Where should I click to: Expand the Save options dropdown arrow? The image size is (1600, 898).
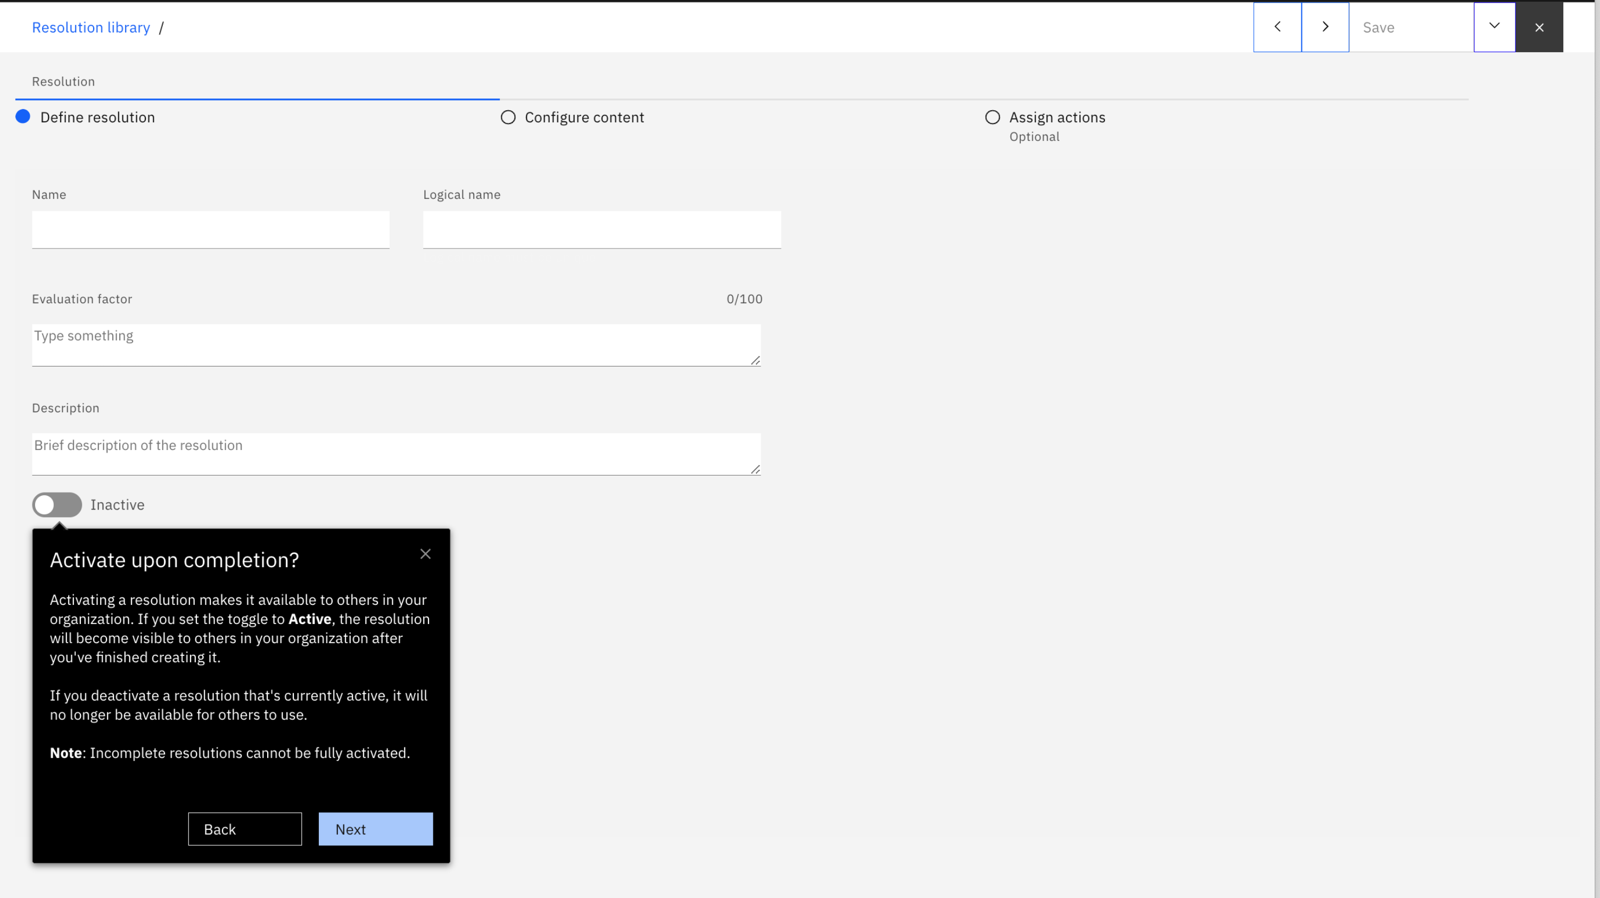click(1494, 27)
